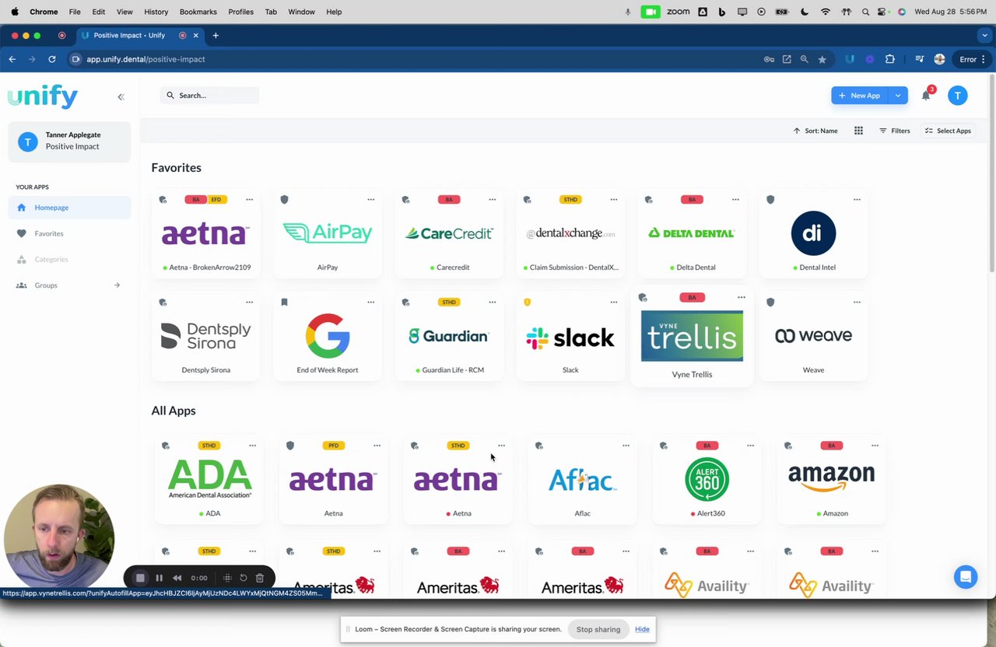The height and width of the screenshot is (647, 996).
Task: Restart the Loom recording
Action: (x=243, y=578)
